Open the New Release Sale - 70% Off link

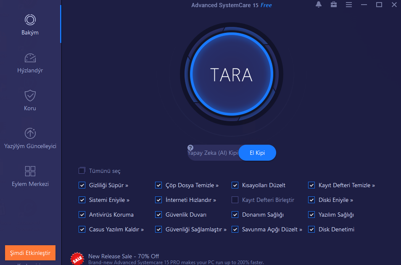[124, 256]
